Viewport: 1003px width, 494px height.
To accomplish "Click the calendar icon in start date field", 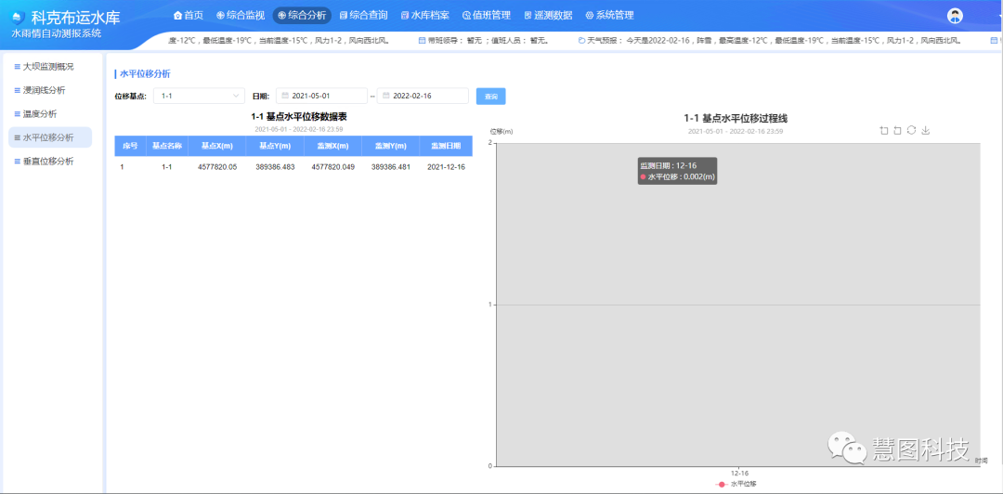I will 285,96.
